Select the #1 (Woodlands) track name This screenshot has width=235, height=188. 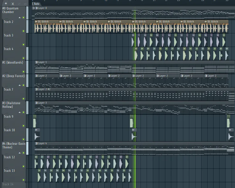[13, 63]
